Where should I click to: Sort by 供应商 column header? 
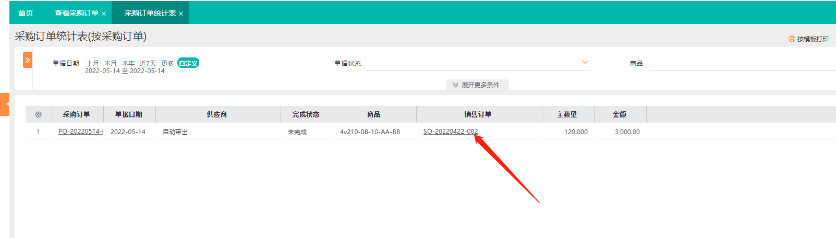[x=217, y=114]
